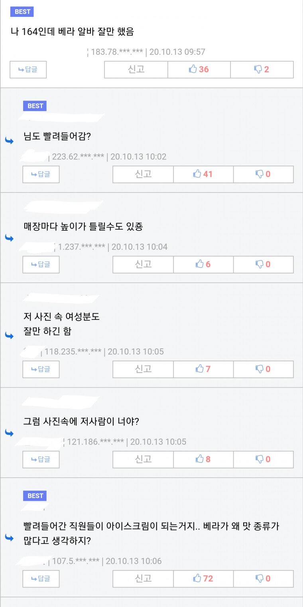Upvote the reply with 72 likes
The image size is (303, 607).
(x=203, y=578)
